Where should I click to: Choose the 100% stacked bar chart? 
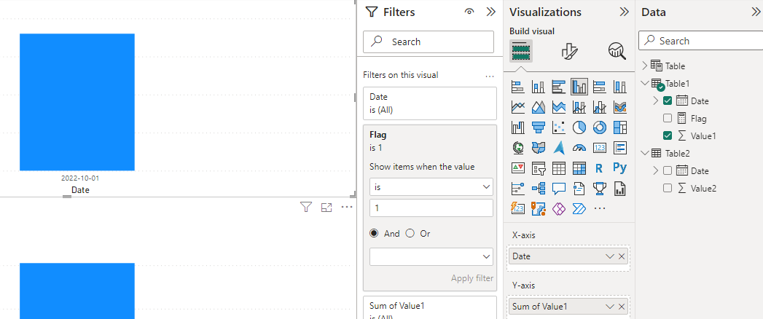coord(600,87)
